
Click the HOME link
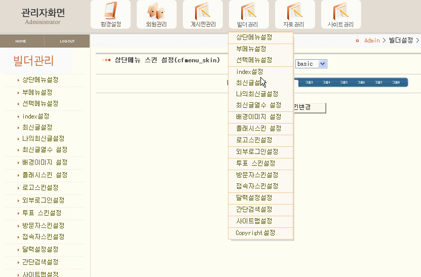click(x=21, y=42)
